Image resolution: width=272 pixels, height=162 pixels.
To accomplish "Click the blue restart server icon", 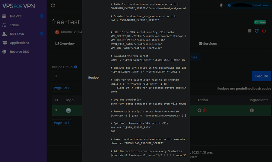I will pos(257,31).
